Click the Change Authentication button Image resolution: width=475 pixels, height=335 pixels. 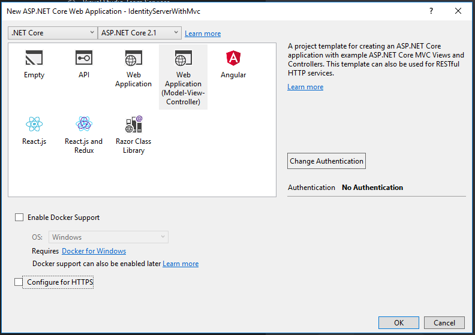point(326,161)
